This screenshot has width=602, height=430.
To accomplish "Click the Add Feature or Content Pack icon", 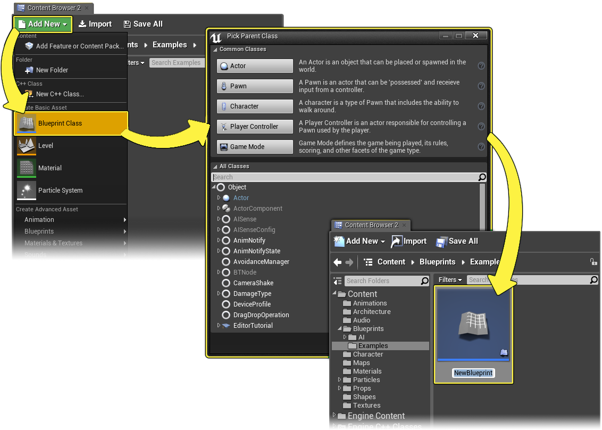I will click(29, 46).
